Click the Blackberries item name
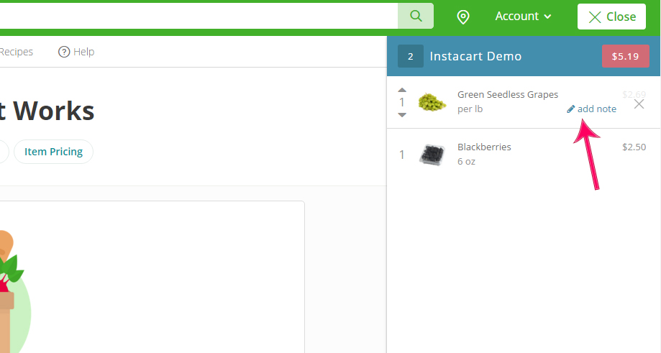This screenshot has width=661, height=353. point(484,147)
